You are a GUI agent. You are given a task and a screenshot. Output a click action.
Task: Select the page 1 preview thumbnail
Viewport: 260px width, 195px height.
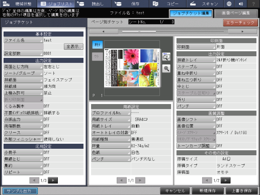tap(132, 68)
